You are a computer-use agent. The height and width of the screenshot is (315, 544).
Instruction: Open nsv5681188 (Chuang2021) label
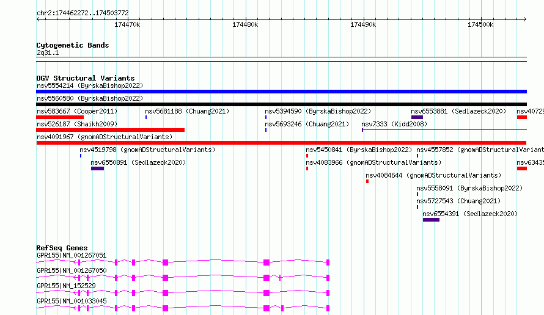click(x=187, y=111)
